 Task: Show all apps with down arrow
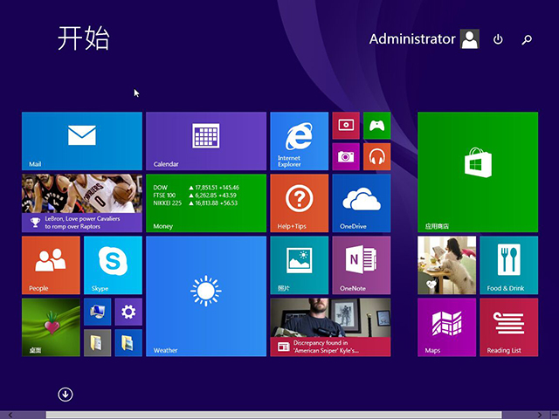pos(66,395)
